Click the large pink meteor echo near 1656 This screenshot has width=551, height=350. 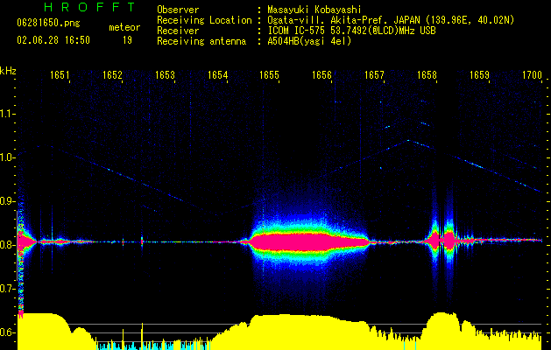[x=309, y=241]
